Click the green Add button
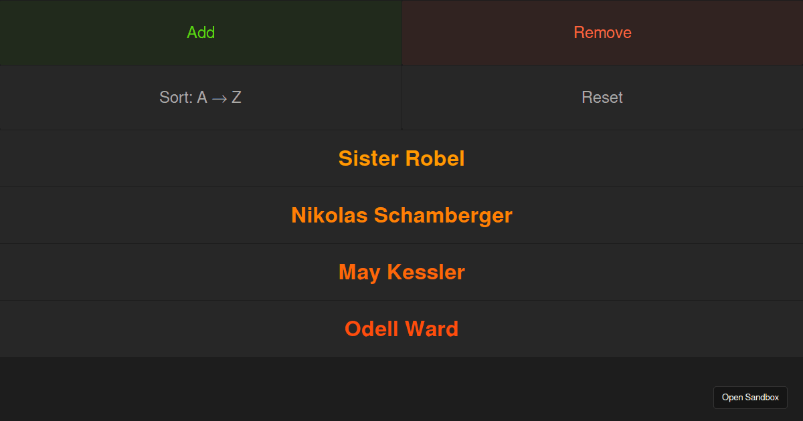The height and width of the screenshot is (421, 803). 201,33
